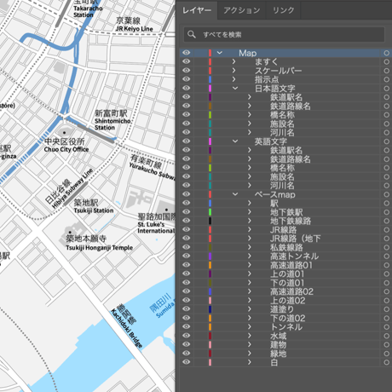
Task: Click target circle of 上の道02 layer
Action: [x=386, y=300]
